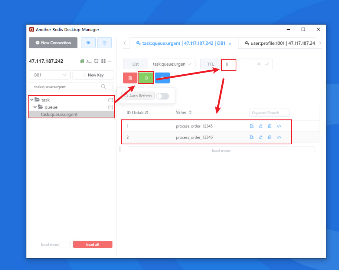Click the red load all button

[93, 244]
